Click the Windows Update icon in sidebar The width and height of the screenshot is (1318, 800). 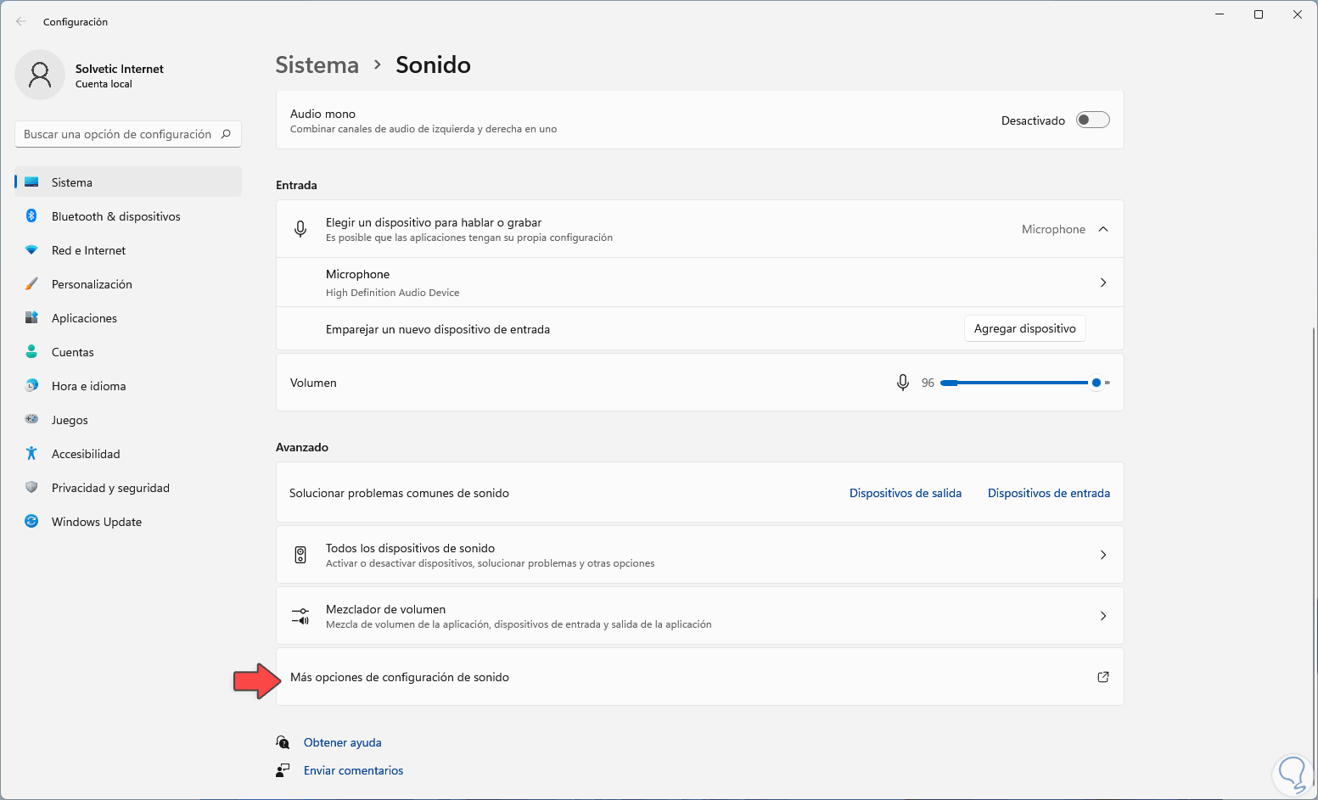(x=31, y=522)
